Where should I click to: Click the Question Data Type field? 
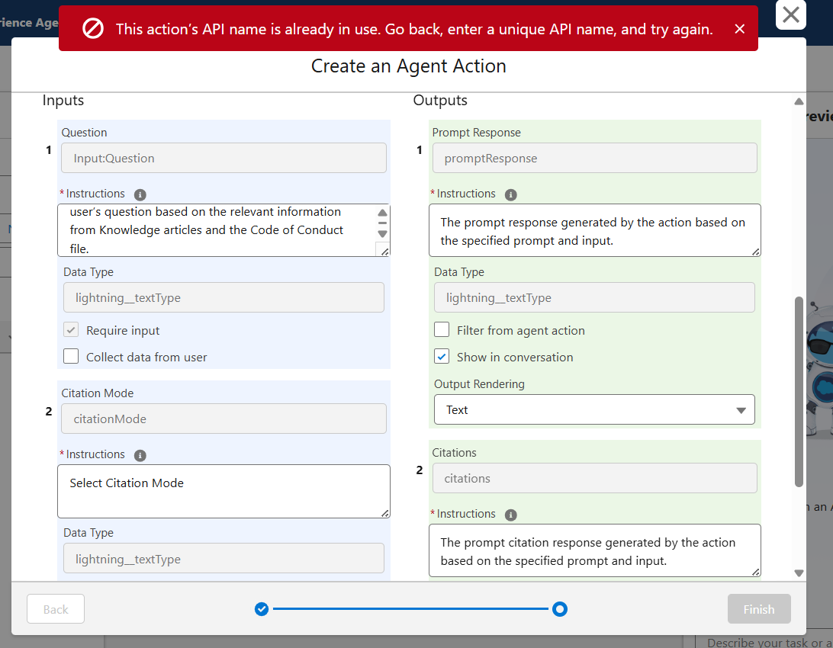[224, 297]
